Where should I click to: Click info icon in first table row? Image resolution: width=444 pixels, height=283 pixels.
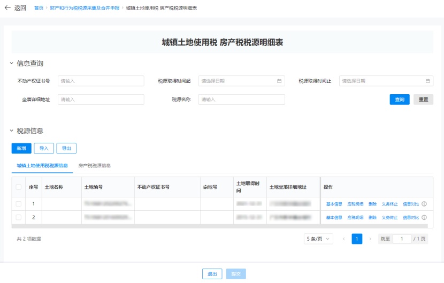[x=424, y=204]
